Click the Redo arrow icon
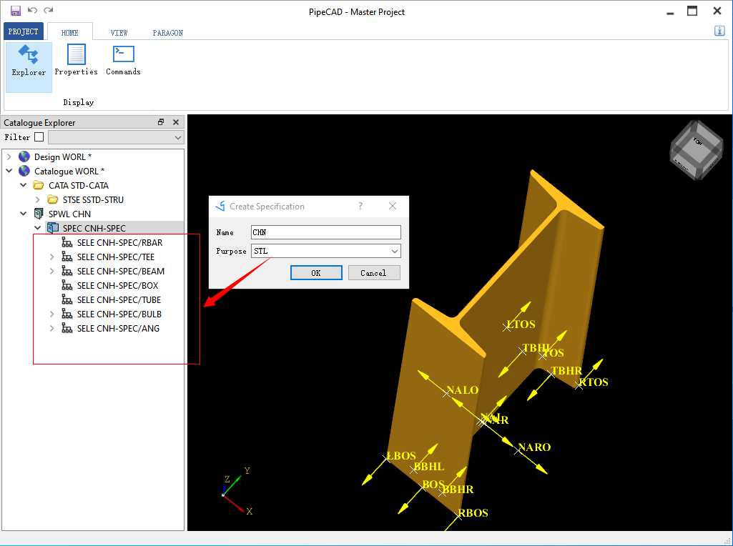The width and height of the screenshot is (733, 546). [x=48, y=10]
